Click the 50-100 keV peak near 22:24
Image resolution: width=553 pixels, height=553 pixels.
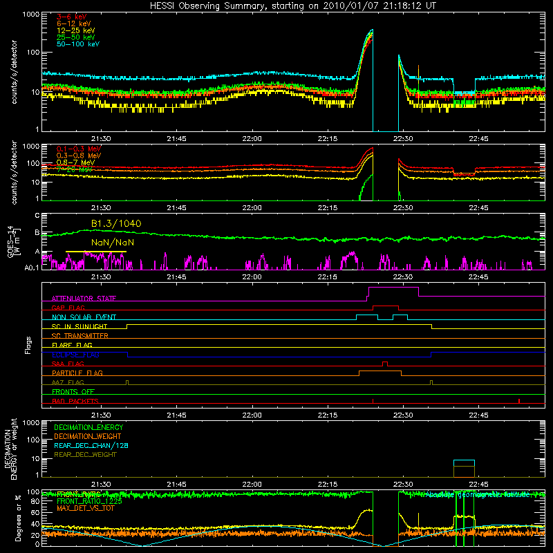[x=372, y=30]
